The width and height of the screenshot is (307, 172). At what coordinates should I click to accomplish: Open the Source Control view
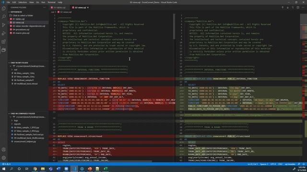(x=3, y=25)
